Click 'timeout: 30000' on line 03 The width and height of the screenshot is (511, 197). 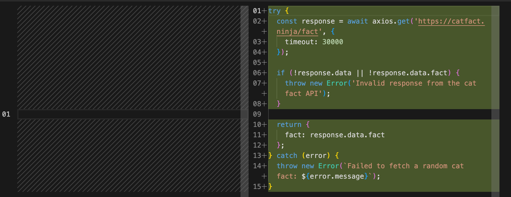pyautogui.click(x=314, y=42)
